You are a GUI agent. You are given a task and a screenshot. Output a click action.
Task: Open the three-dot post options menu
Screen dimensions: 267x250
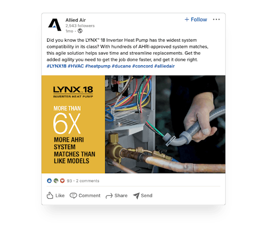[x=216, y=20]
